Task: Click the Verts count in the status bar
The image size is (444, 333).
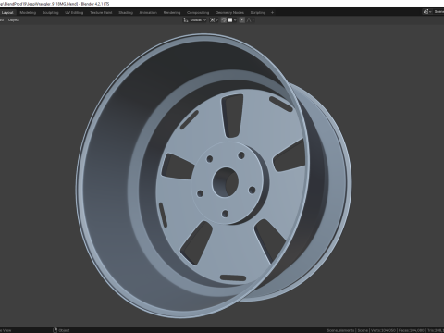Action: (382, 330)
